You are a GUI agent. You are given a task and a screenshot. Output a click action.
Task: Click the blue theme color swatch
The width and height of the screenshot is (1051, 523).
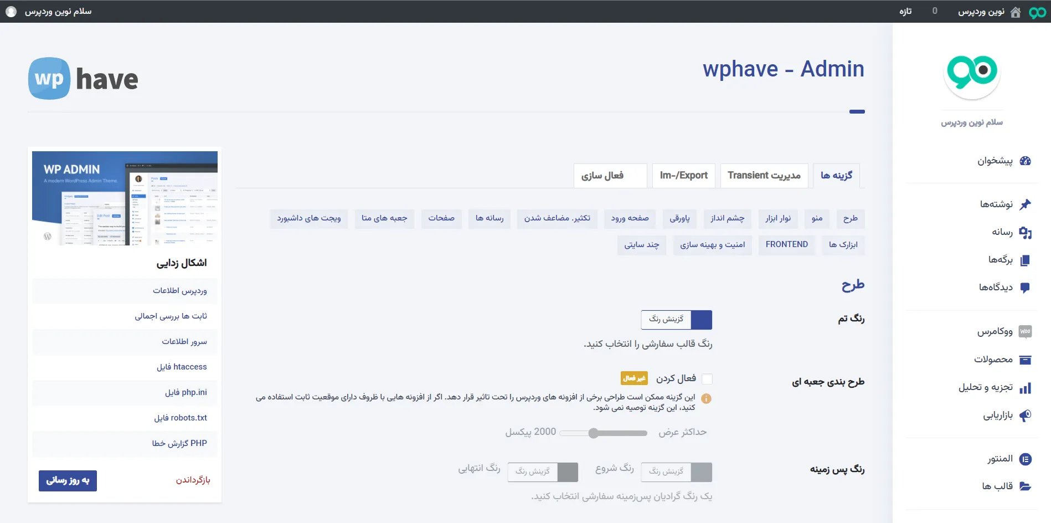[702, 320]
